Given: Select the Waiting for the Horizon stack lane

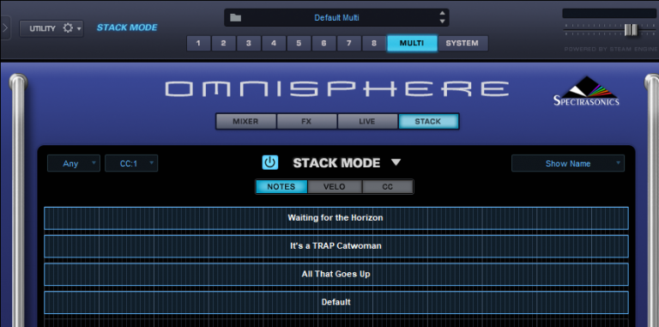Looking at the screenshot, I should [336, 218].
